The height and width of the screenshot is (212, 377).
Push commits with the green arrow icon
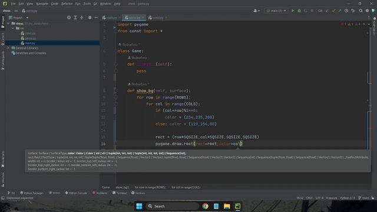(x=340, y=11)
